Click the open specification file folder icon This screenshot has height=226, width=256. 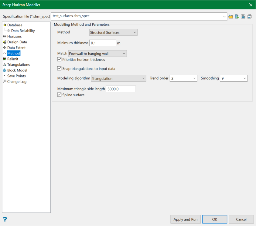[x=231, y=16]
